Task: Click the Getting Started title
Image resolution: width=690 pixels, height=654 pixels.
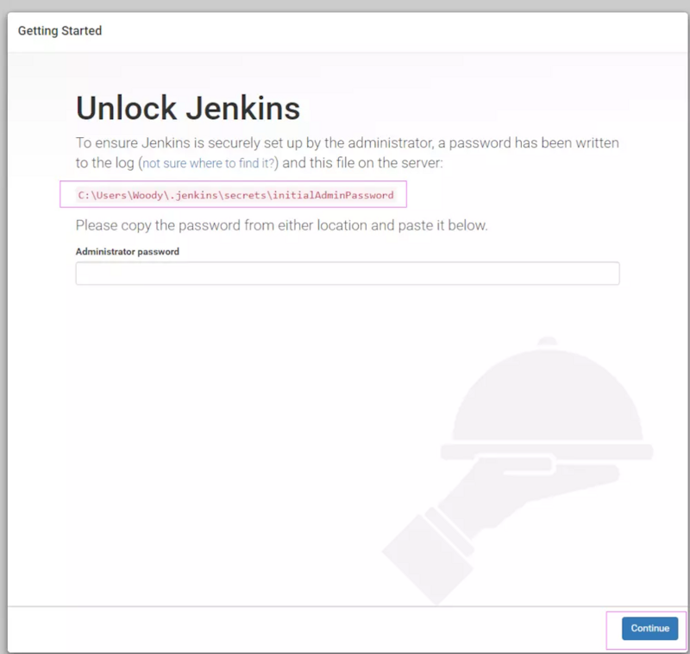Action: pyautogui.click(x=60, y=31)
